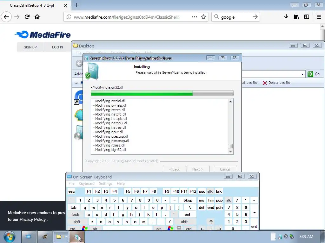The height and width of the screenshot is (243, 325).
Task: Go back in the Firefox browser
Action: [x=6, y=17]
